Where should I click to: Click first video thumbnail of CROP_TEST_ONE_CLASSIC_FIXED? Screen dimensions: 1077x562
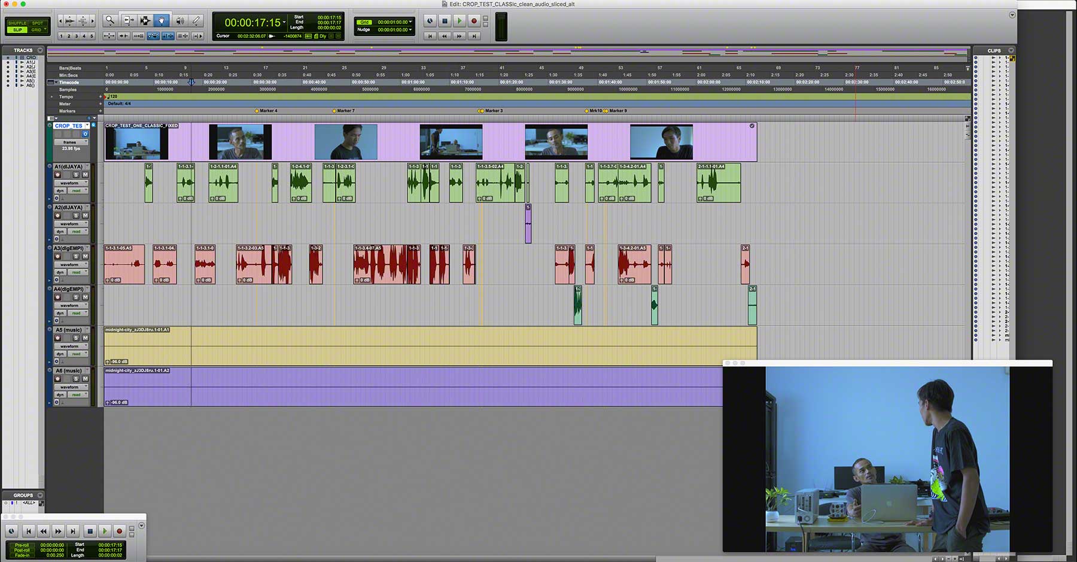tap(136, 142)
